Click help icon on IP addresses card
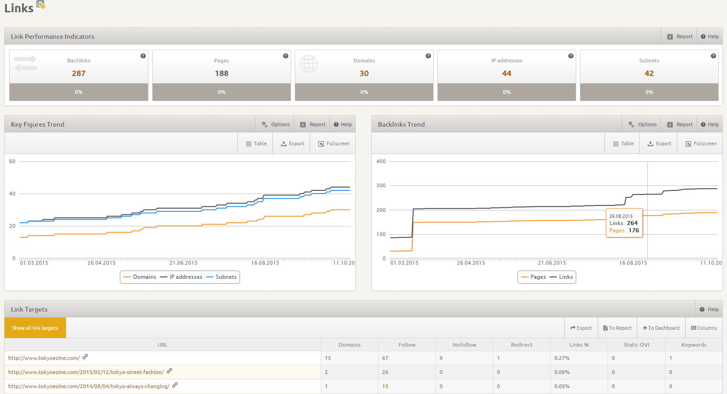This screenshot has width=727, height=394. (571, 56)
